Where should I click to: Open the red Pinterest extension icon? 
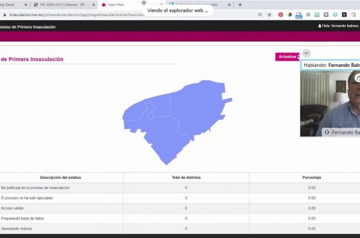[x=280, y=15]
